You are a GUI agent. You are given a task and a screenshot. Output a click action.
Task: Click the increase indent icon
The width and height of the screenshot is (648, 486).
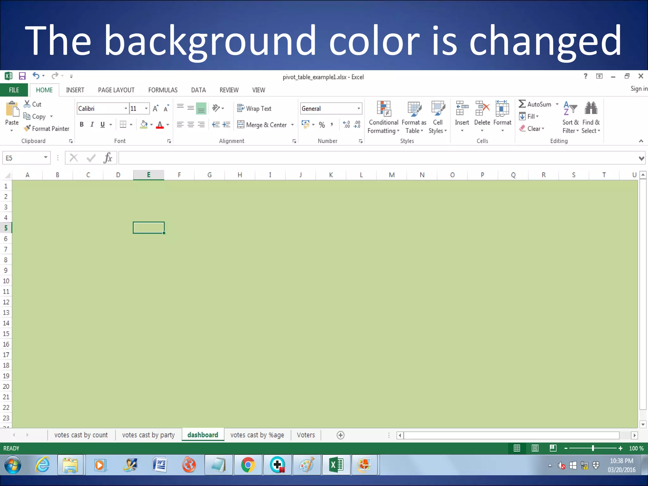(226, 125)
